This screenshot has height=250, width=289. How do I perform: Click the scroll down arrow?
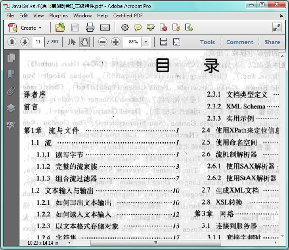282,236
